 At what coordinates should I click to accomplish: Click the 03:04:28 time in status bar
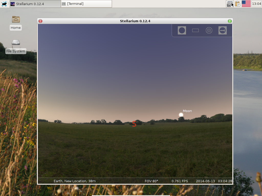[x=225, y=181]
